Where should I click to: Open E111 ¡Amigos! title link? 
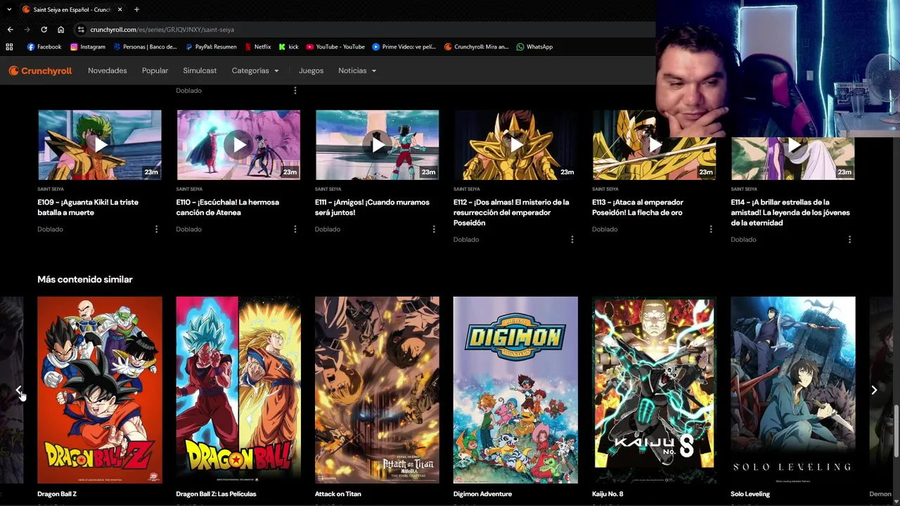[372, 207]
